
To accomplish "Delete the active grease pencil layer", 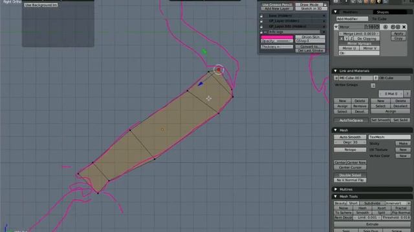I will (324, 32).
